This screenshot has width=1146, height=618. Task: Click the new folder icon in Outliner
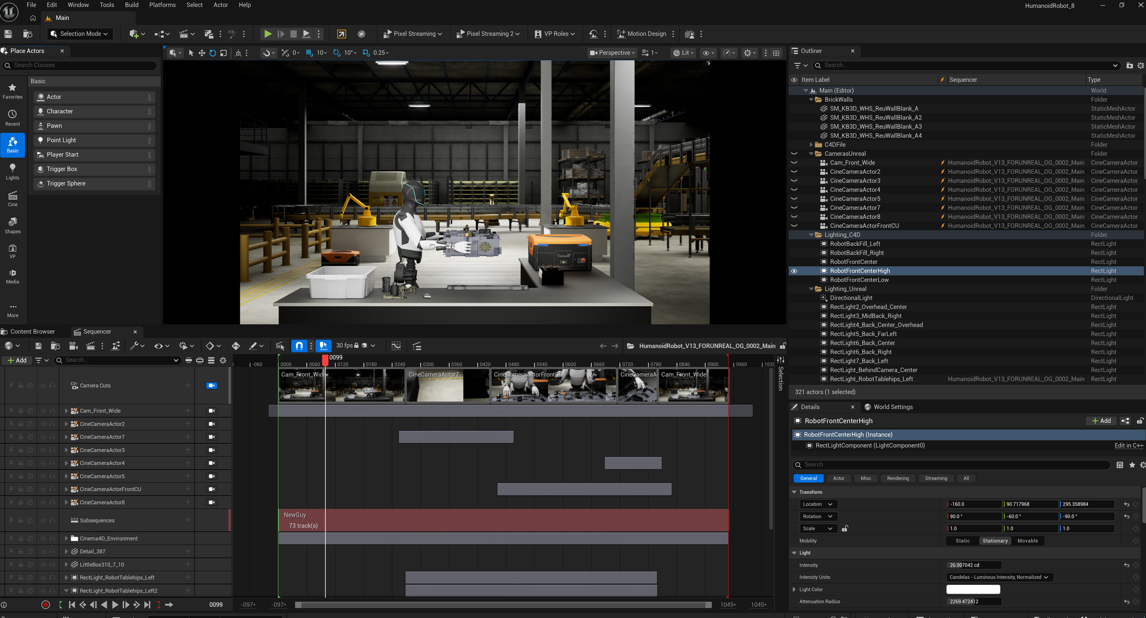pos(1129,66)
